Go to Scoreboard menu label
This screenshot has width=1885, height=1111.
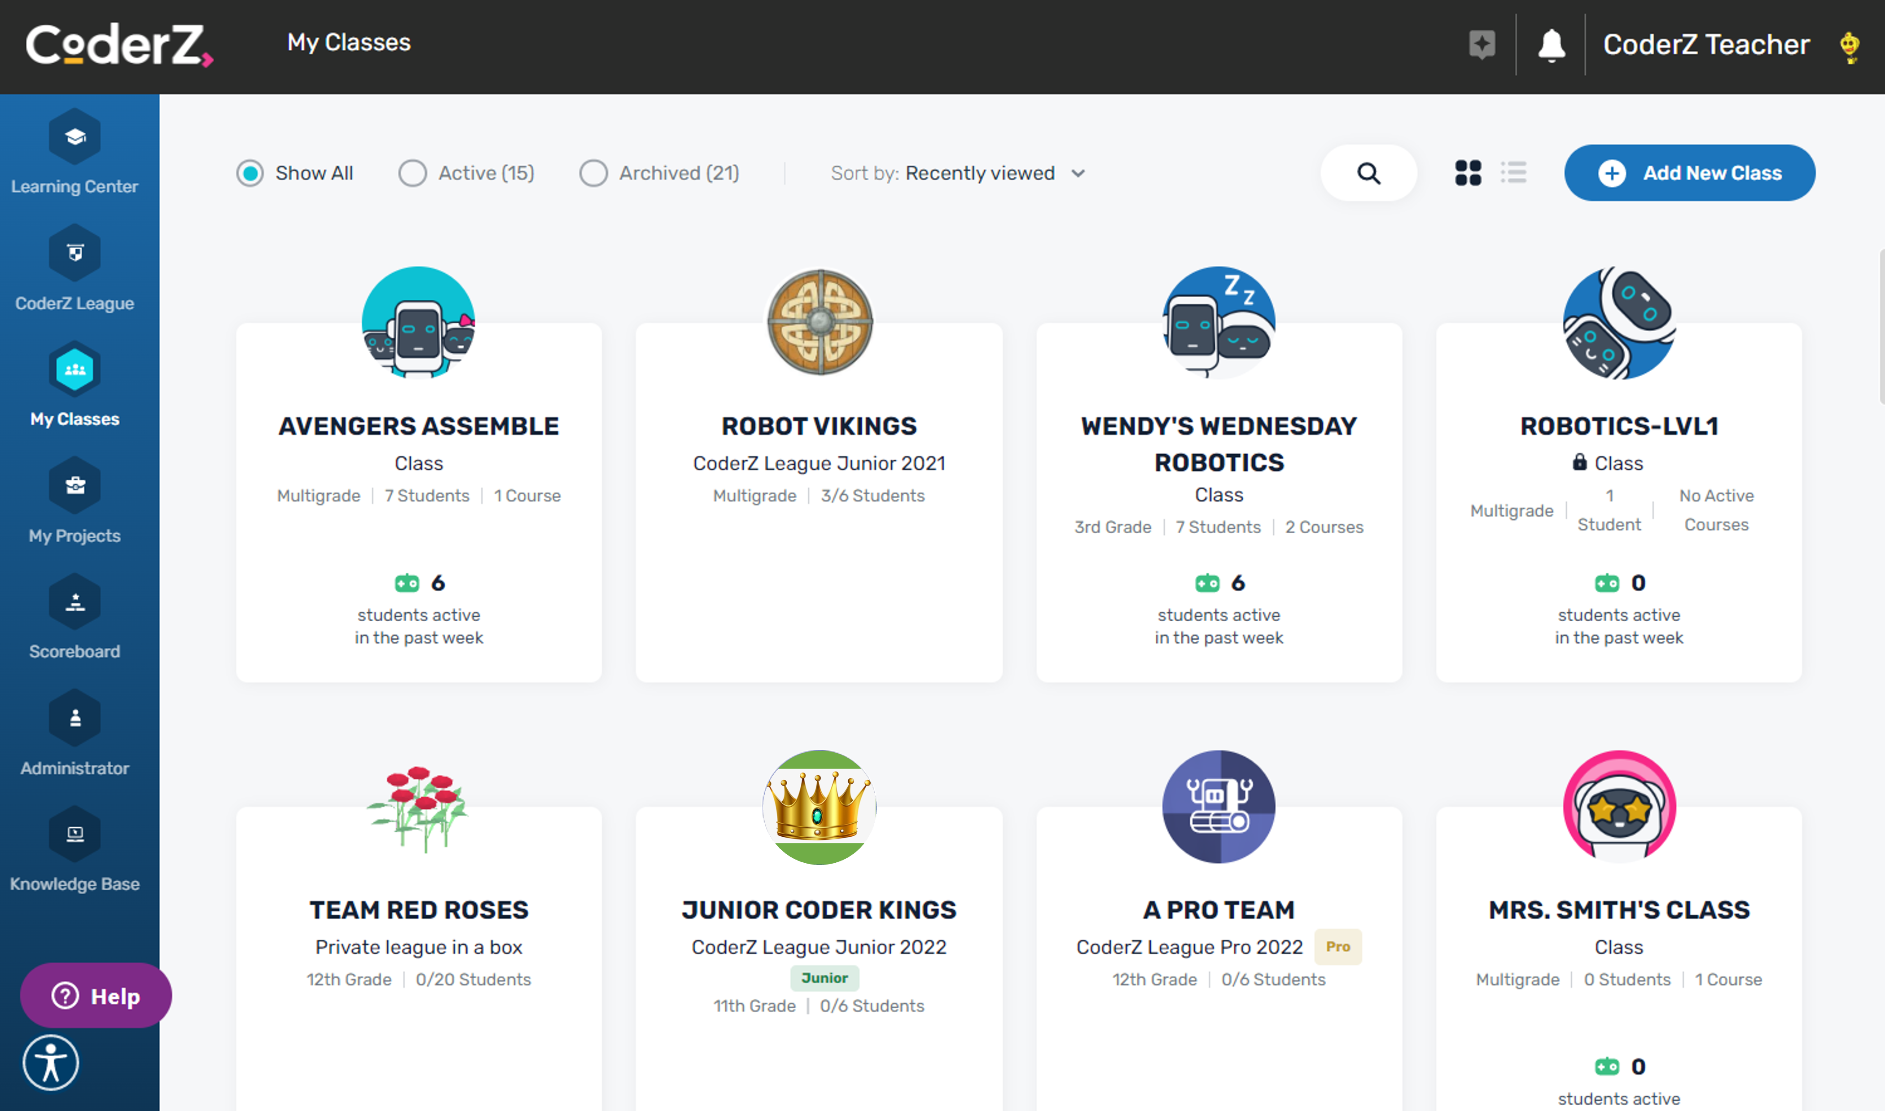point(75,651)
